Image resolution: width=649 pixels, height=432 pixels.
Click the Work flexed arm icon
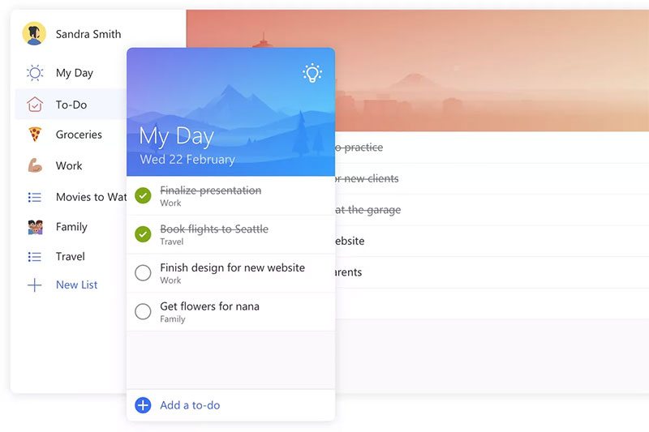pyautogui.click(x=35, y=165)
